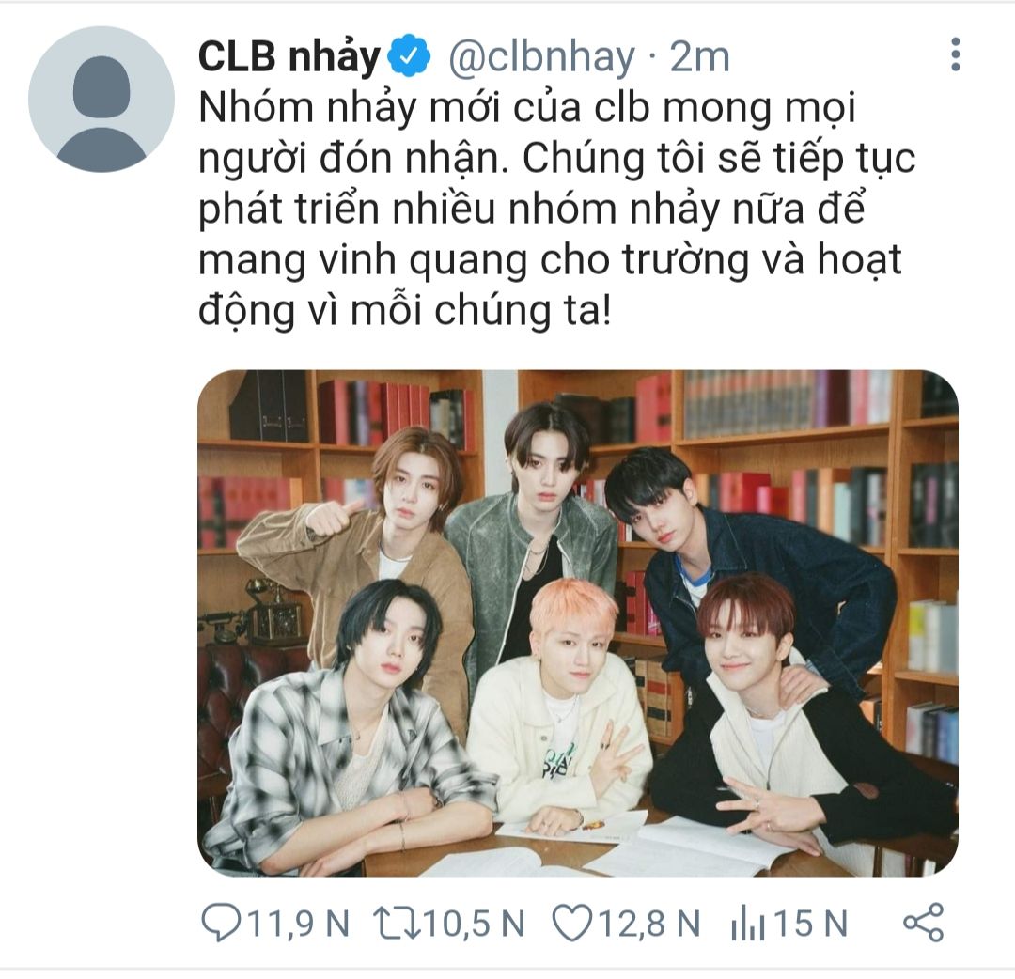Open CLB nhảy profile via display name

(289, 57)
